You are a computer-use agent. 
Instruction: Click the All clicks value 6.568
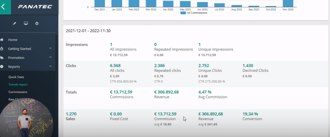tap(115, 66)
